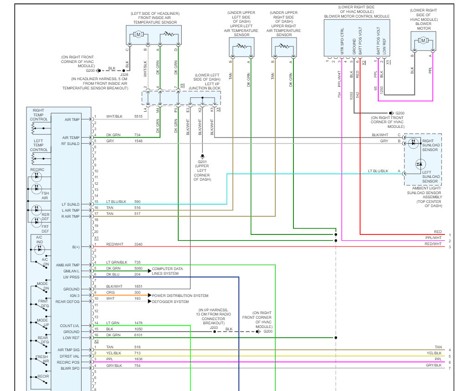Click the Defogger System text
The width and height of the screenshot is (457, 391).
[170, 302]
